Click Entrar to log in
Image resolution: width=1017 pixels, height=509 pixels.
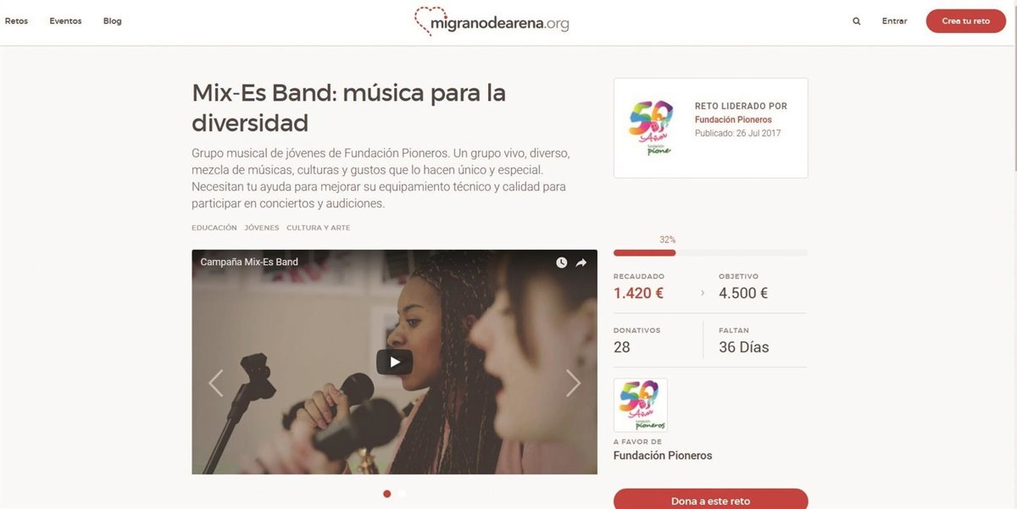(894, 21)
